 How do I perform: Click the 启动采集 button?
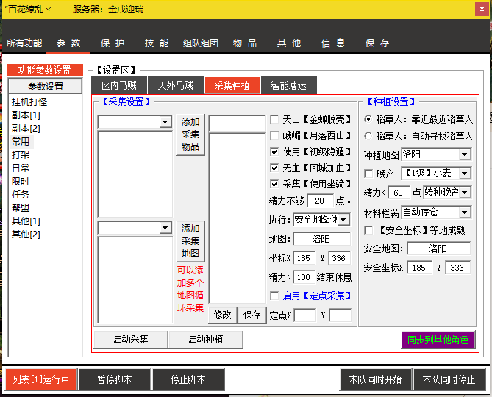[130, 340]
